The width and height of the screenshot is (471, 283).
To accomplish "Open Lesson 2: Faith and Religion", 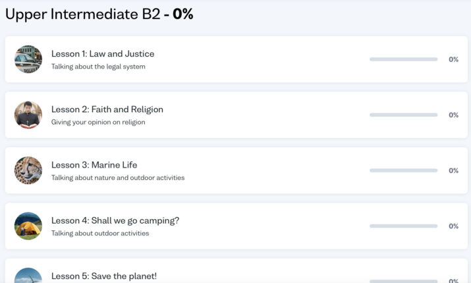I will (x=107, y=110).
